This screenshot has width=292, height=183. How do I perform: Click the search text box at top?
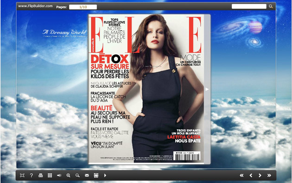[249, 6]
